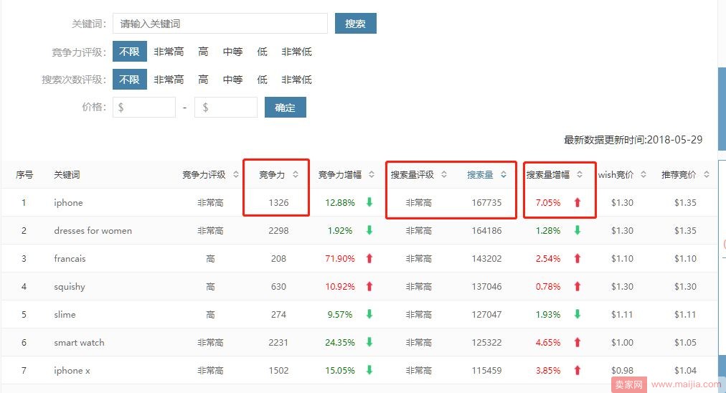Click red up arrow beside 3.85% value

pos(577,370)
